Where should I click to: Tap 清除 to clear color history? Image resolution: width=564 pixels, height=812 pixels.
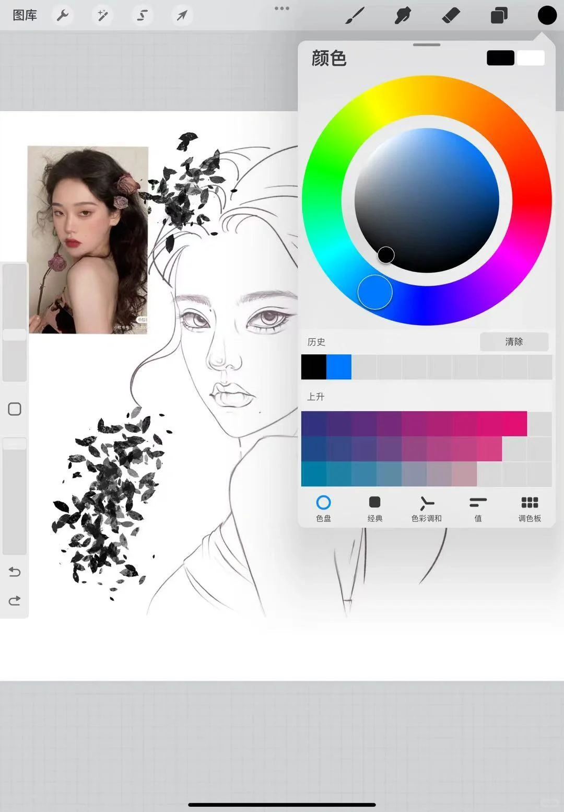click(514, 342)
